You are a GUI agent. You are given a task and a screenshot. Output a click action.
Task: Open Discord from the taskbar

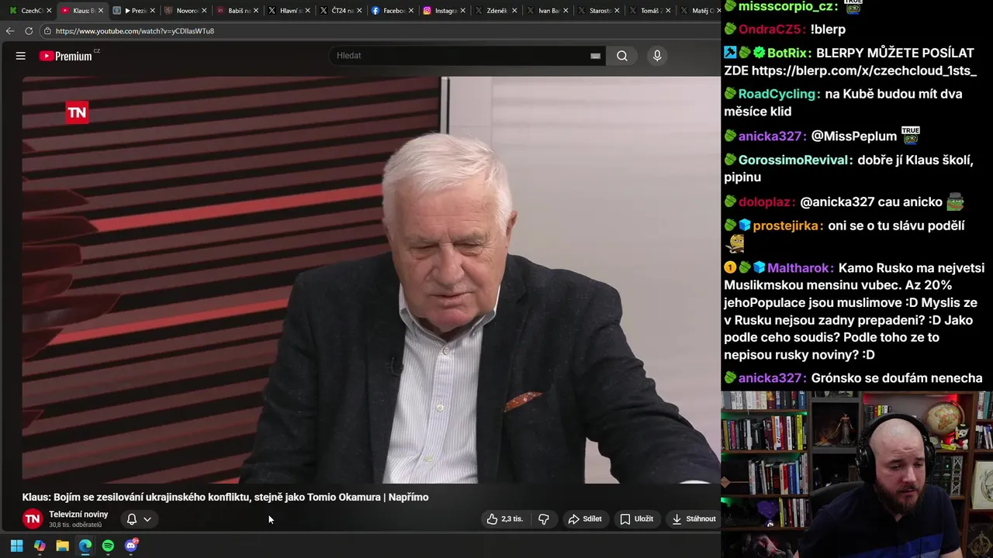click(x=131, y=546)
